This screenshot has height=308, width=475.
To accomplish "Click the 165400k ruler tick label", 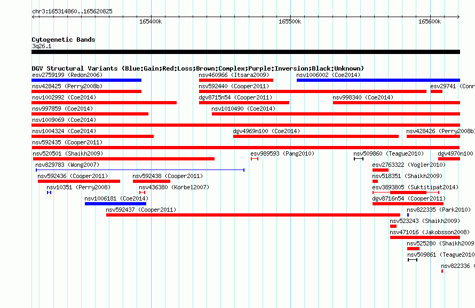I will click(151, 21).
